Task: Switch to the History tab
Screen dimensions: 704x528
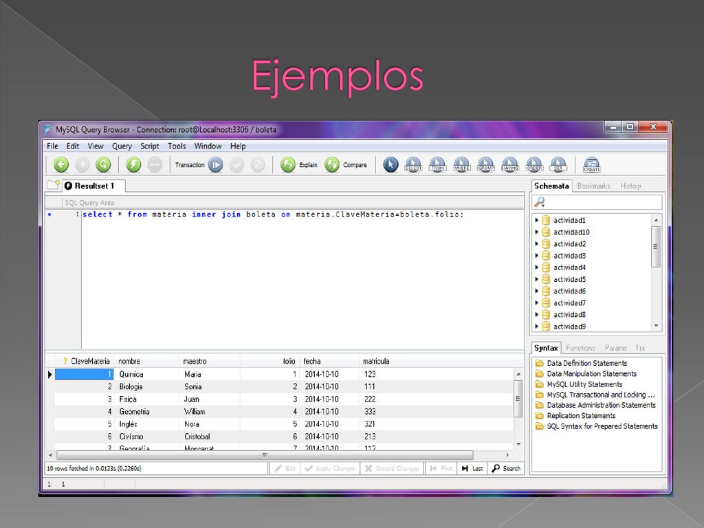Action: [631, 186]
